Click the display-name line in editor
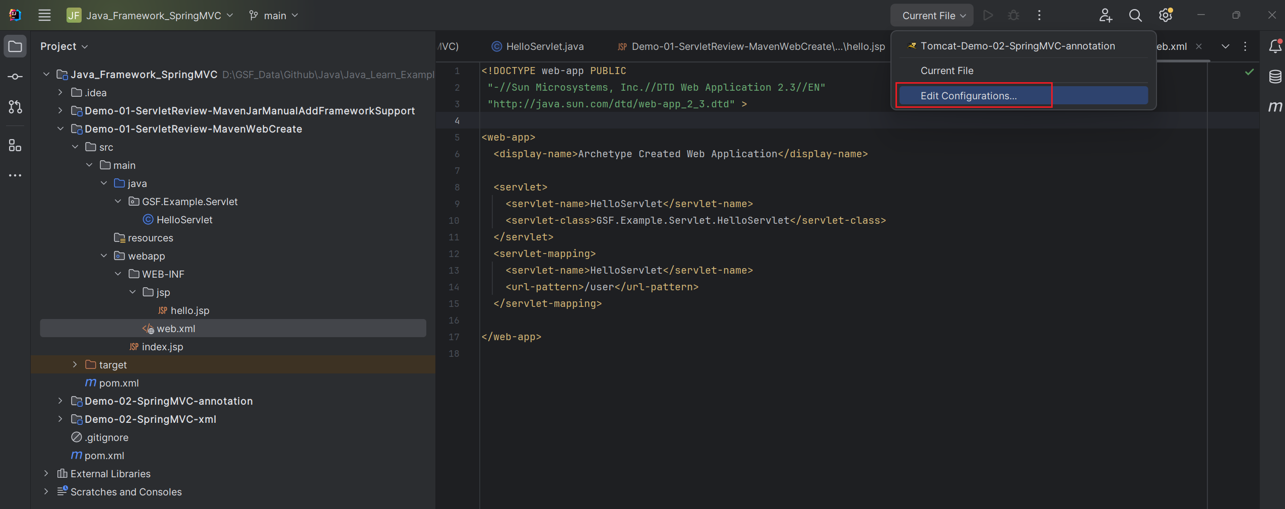The width and height of the screenshot is (1285, 509). (x=680, y=154)
